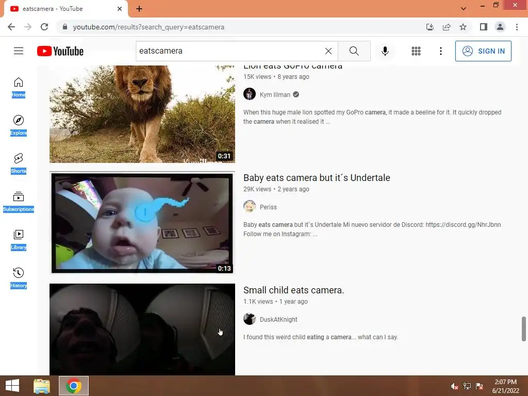
Task: Click the address bar URL
Action: (148, 27)
